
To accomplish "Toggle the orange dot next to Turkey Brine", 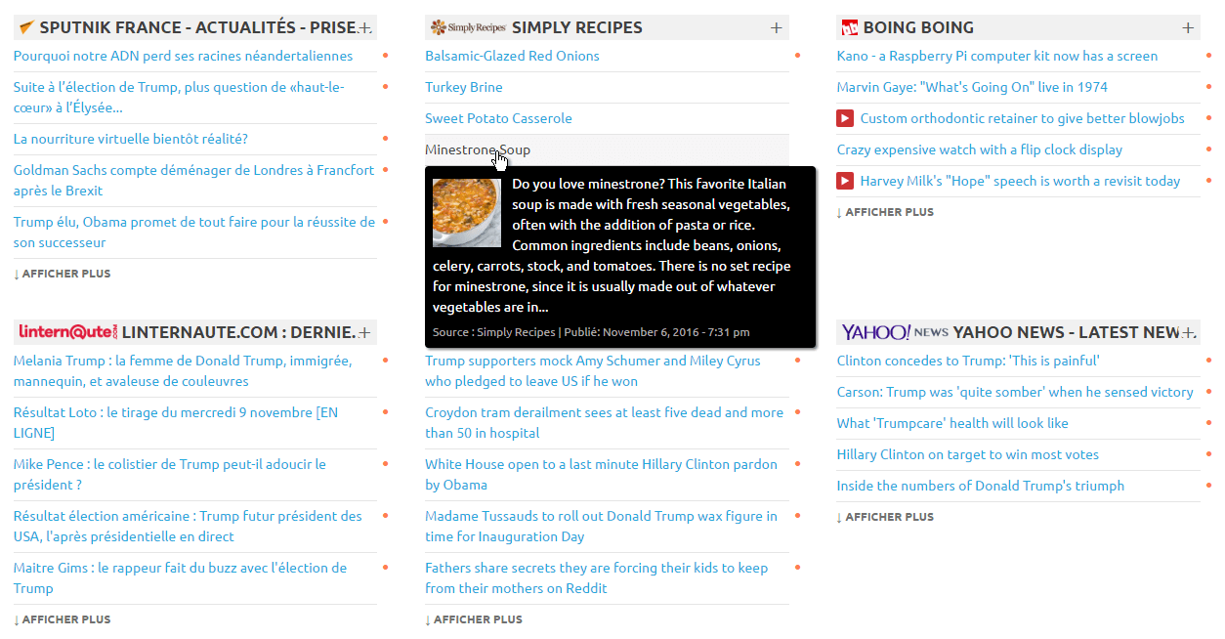I will pyautogui.click(x=798, y=87).
